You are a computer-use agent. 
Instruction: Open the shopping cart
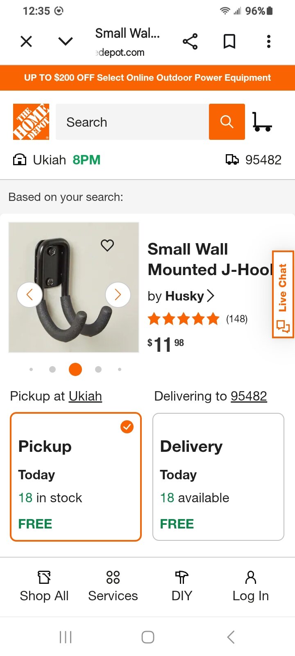click(262, 122)
